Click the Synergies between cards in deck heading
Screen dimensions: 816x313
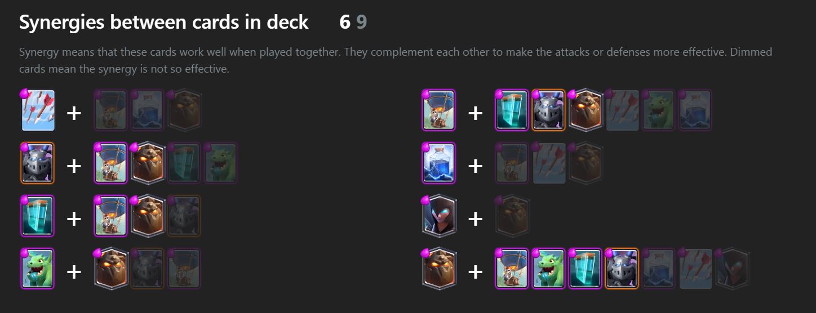[164, 22]
